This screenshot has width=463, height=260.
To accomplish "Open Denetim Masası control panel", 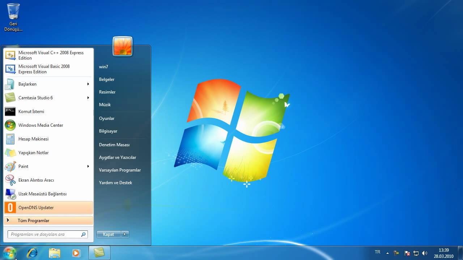I will click(x=114, y=145).
